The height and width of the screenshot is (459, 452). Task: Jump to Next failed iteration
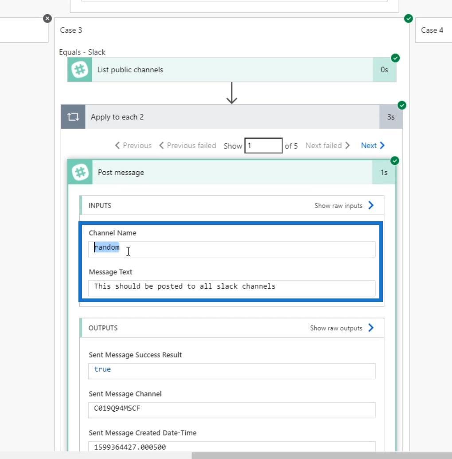(x=327, y=145)
